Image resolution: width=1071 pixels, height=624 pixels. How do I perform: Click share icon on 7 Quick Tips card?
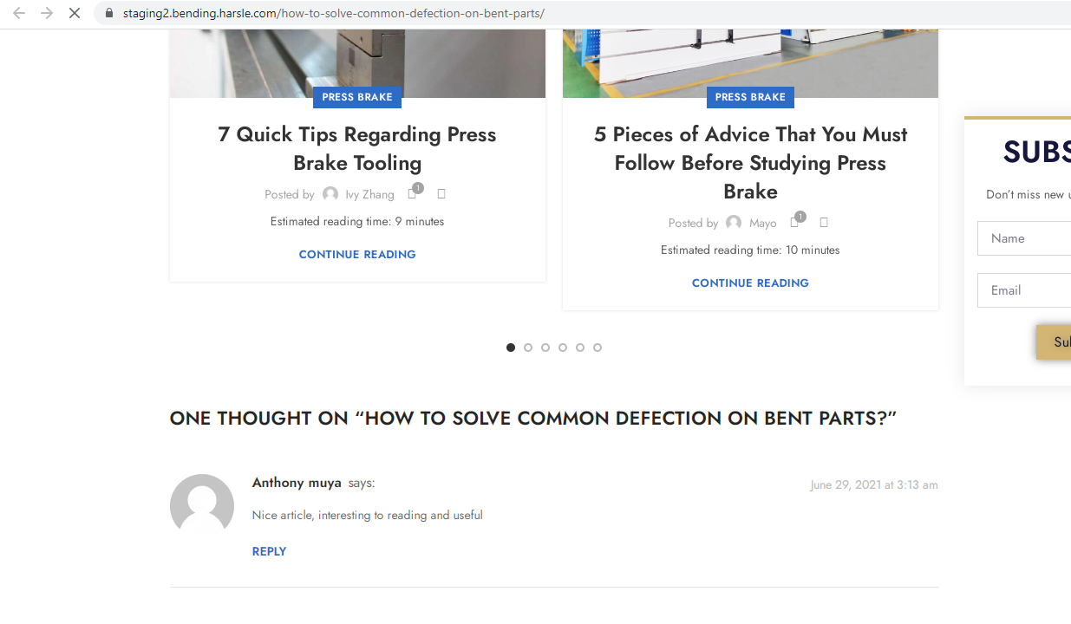click(441, 194)
